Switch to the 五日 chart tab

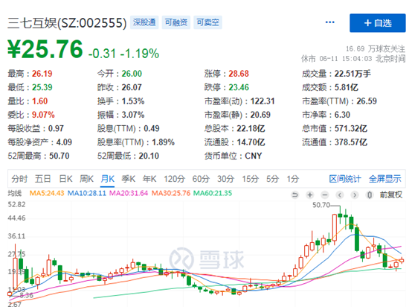pyautogui.click(x=43, y=179)
